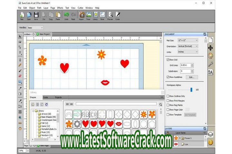Open the Position & Size arrows panel icon
Image resolution: width=232 pixels, height=154 pixels.
[x=210, y=48]
